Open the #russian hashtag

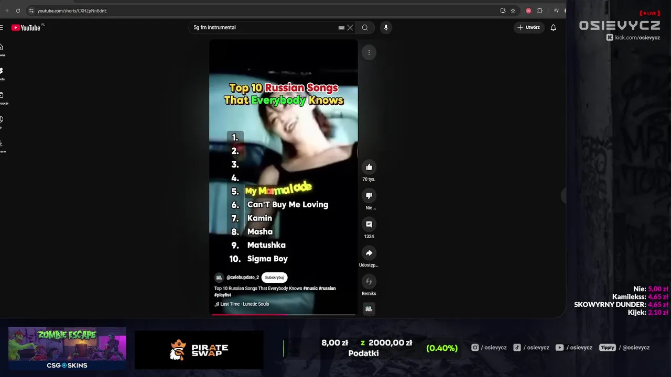point(327,289)
